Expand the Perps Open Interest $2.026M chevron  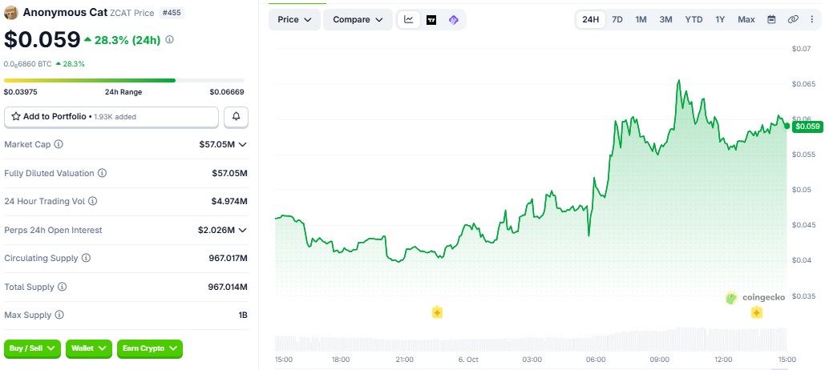[x=243, y=230]
